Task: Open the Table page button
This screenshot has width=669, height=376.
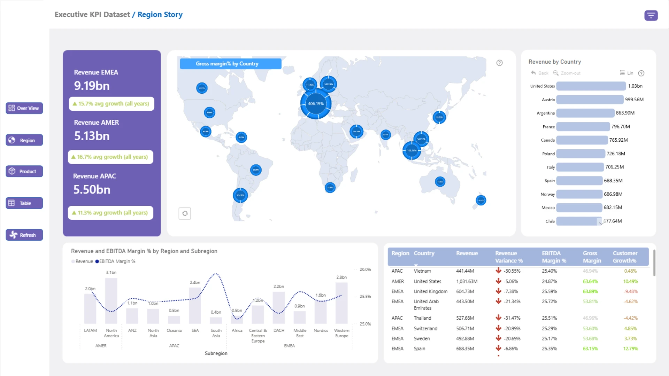Action: [x=24, y=203]
